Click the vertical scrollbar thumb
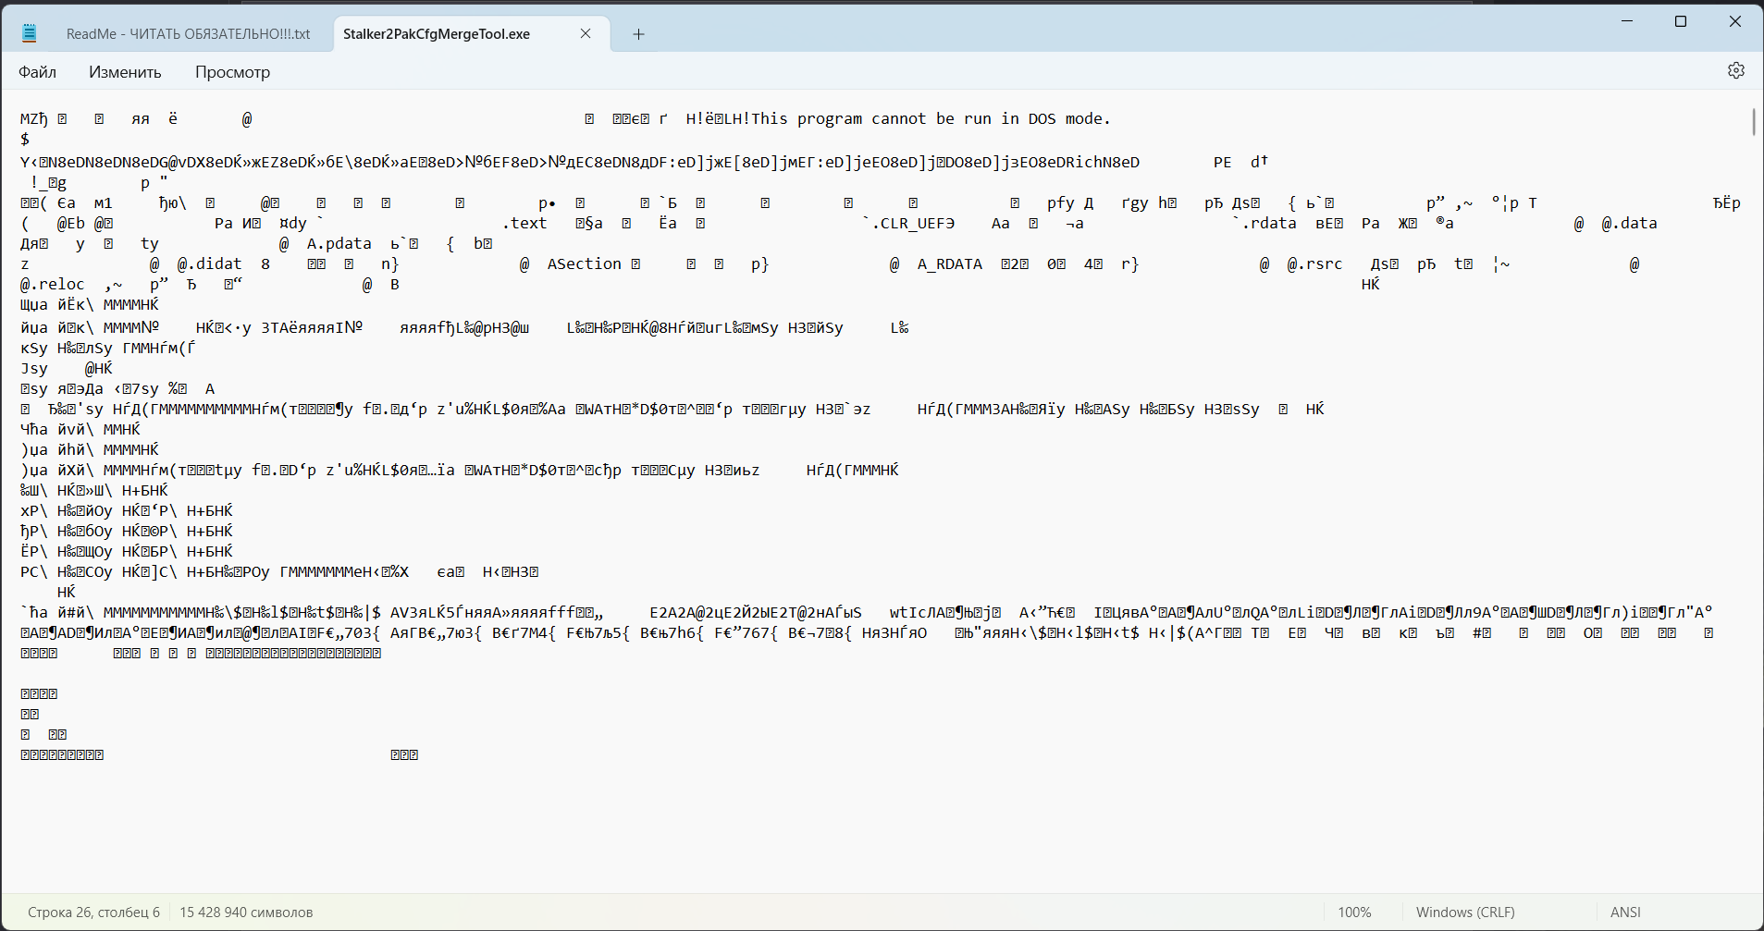The height and width of the screenshot is (931, 1764). tap(1753, 121)
